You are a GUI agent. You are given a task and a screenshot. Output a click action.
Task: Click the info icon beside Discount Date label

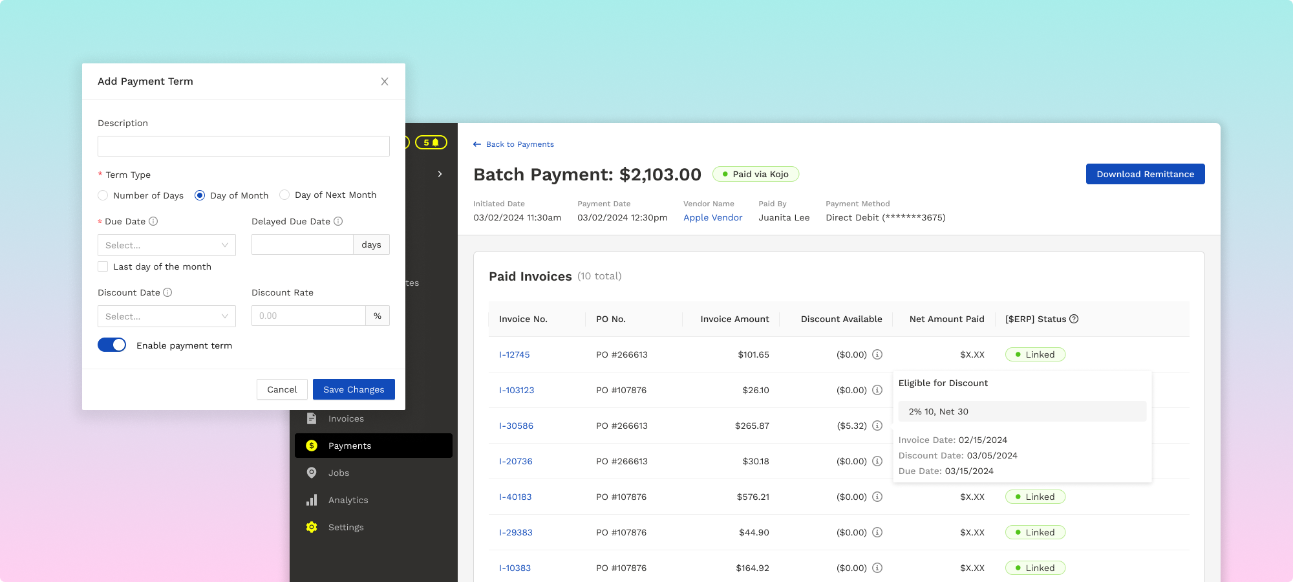pyautogui.click(x=167, y=292)
